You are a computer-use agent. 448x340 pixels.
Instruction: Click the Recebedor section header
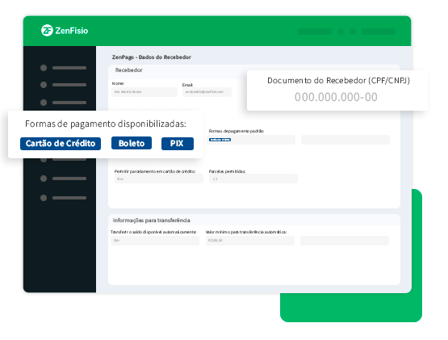[129, 70]
